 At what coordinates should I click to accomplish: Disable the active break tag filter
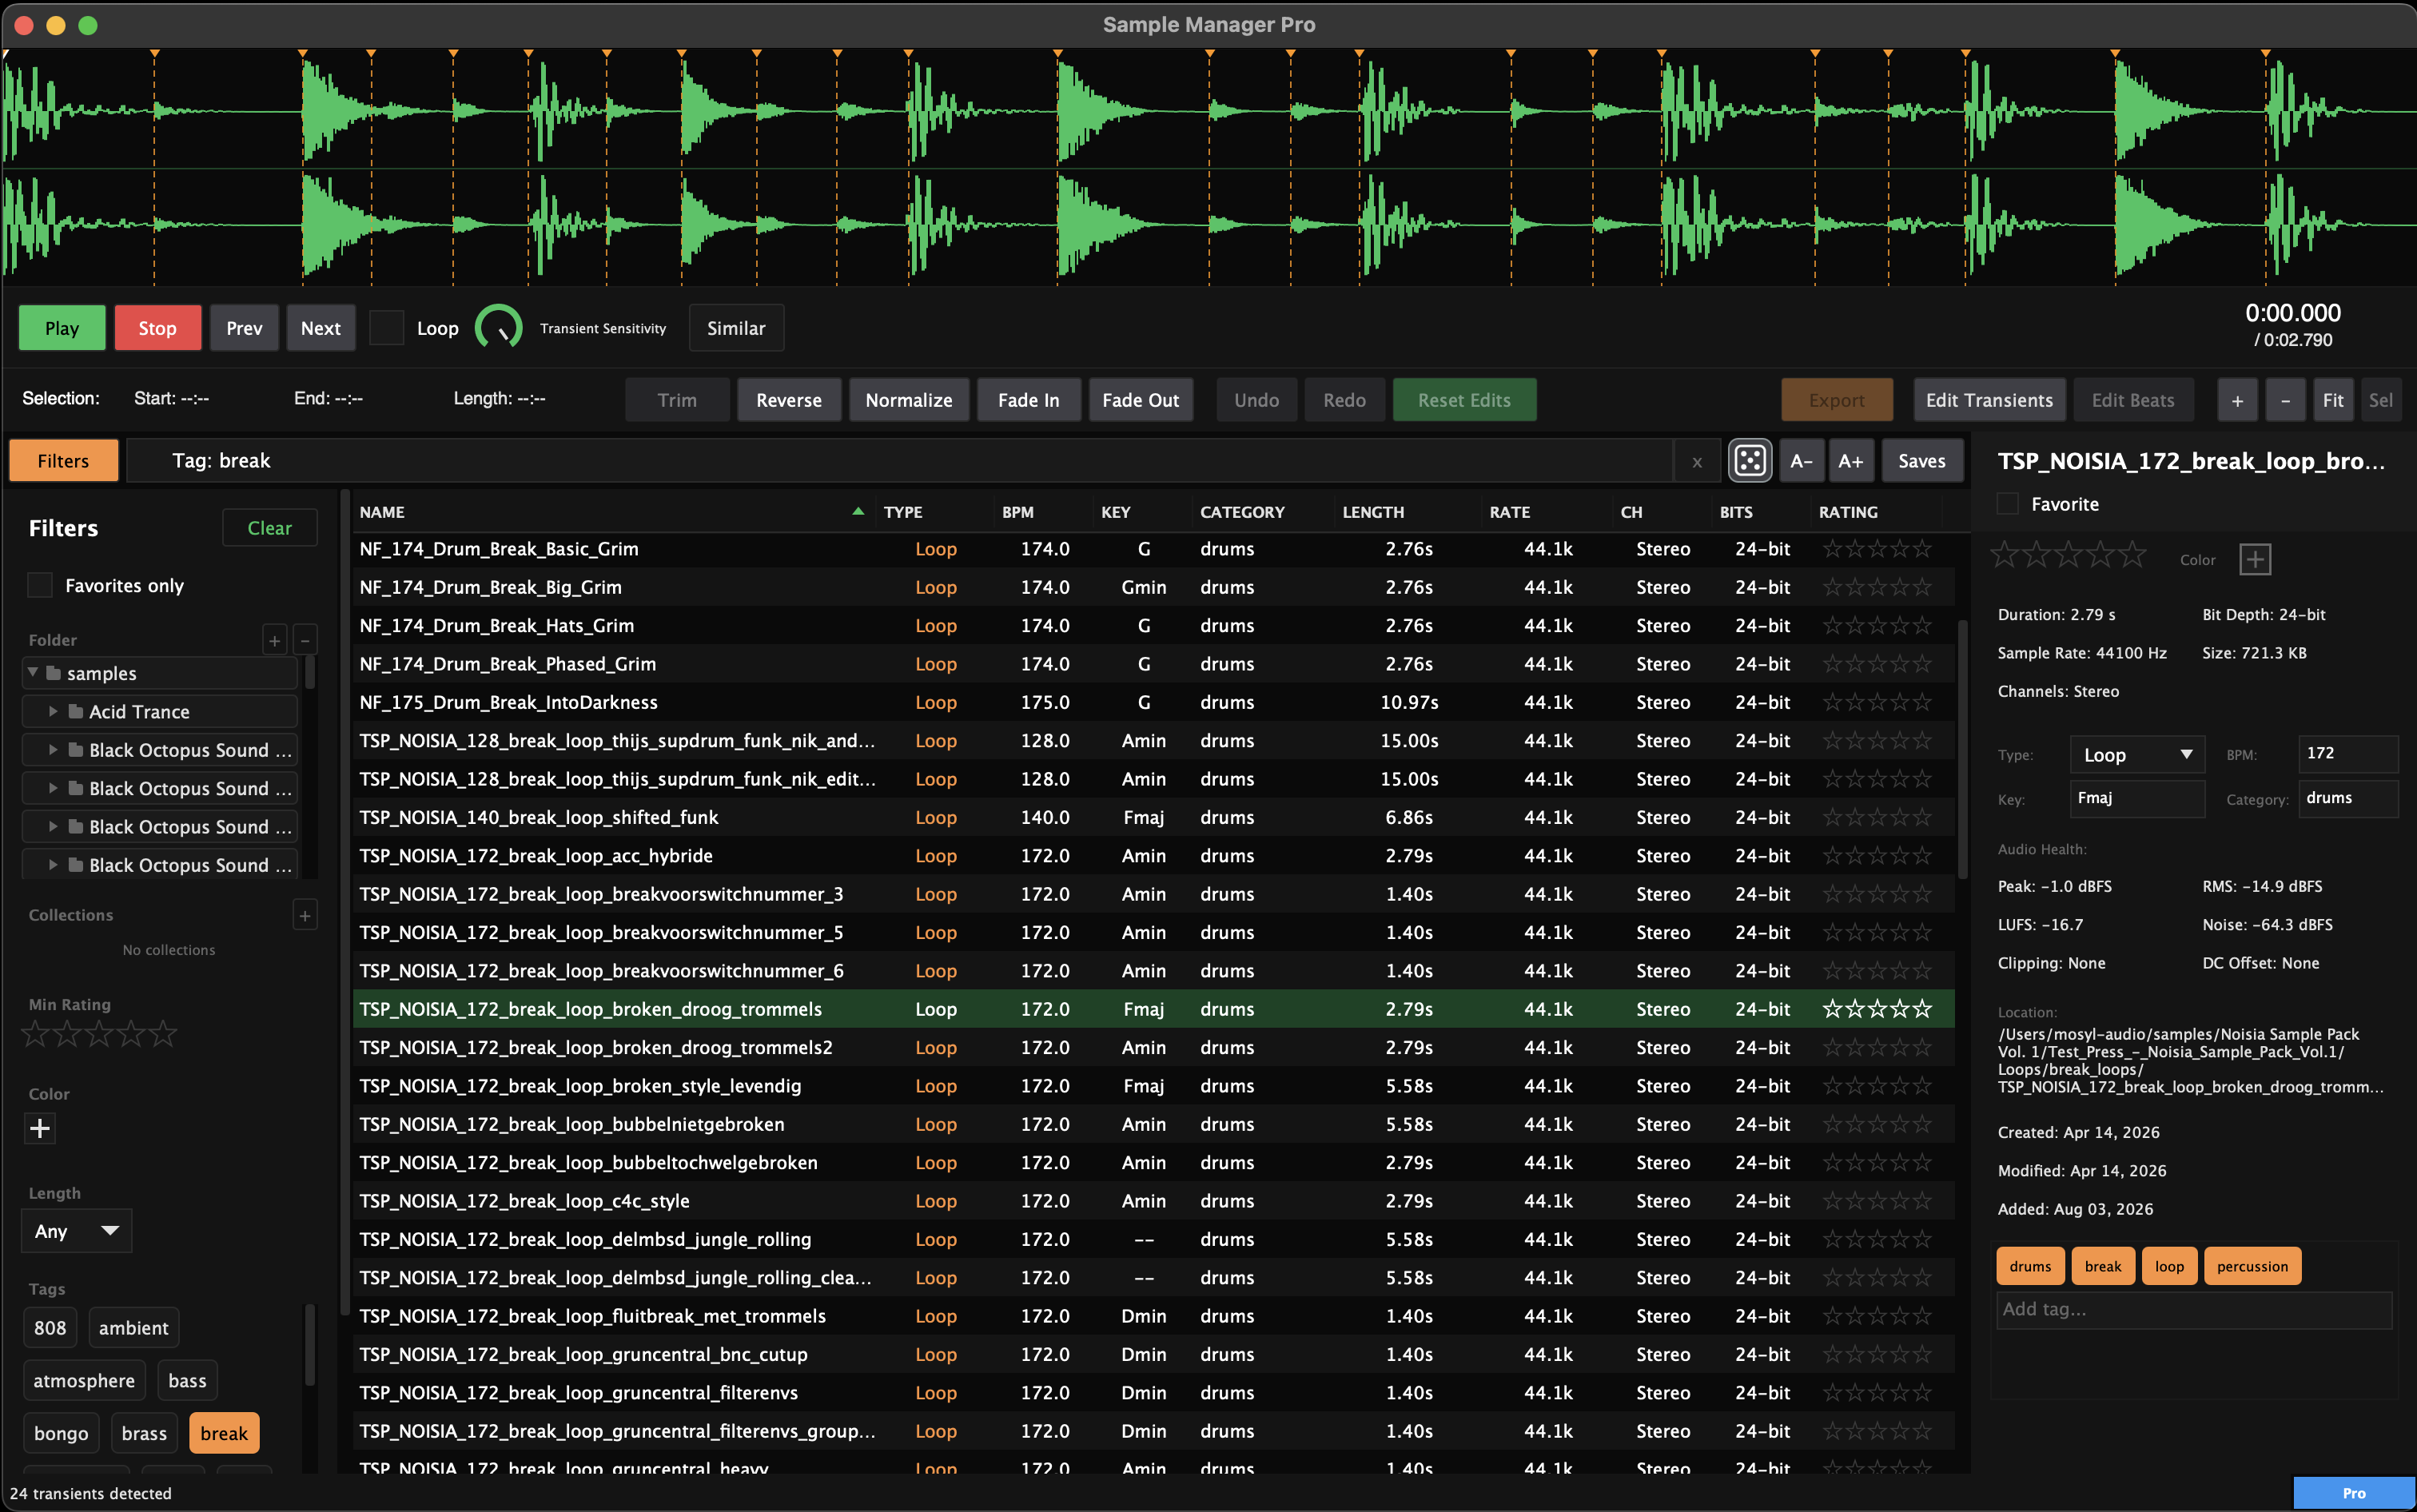point(224,1434)
